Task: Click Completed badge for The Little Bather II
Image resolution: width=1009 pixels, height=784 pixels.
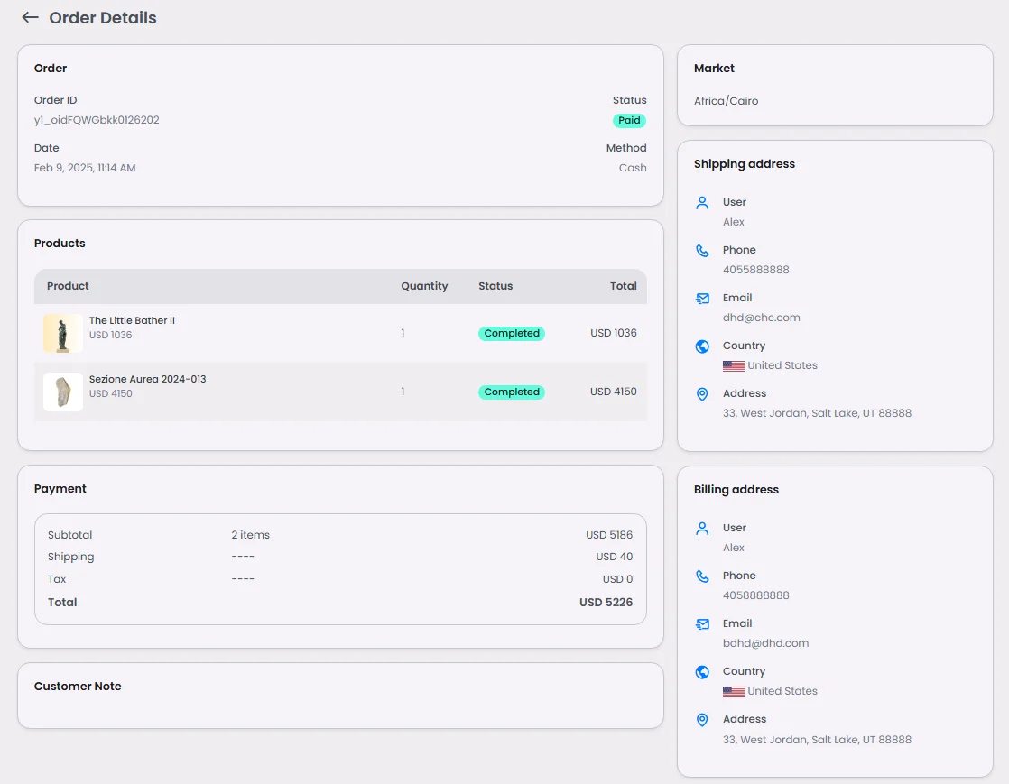Action: [x=511, y=334]
